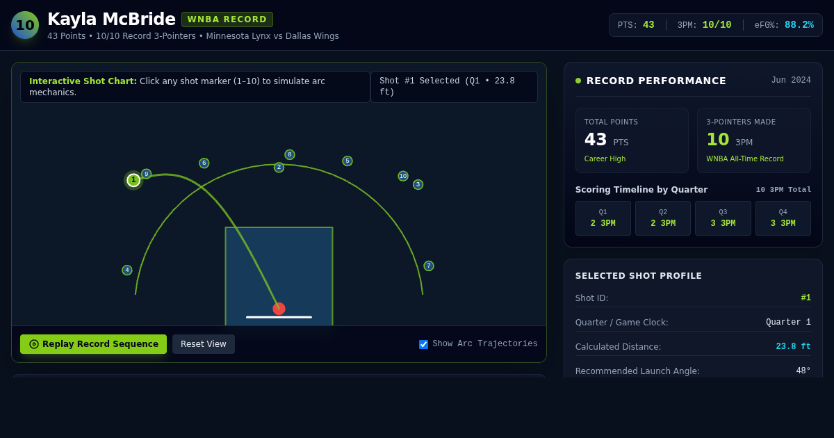
Task: Select shot marker 3 on chart
Action: point(418,184)
